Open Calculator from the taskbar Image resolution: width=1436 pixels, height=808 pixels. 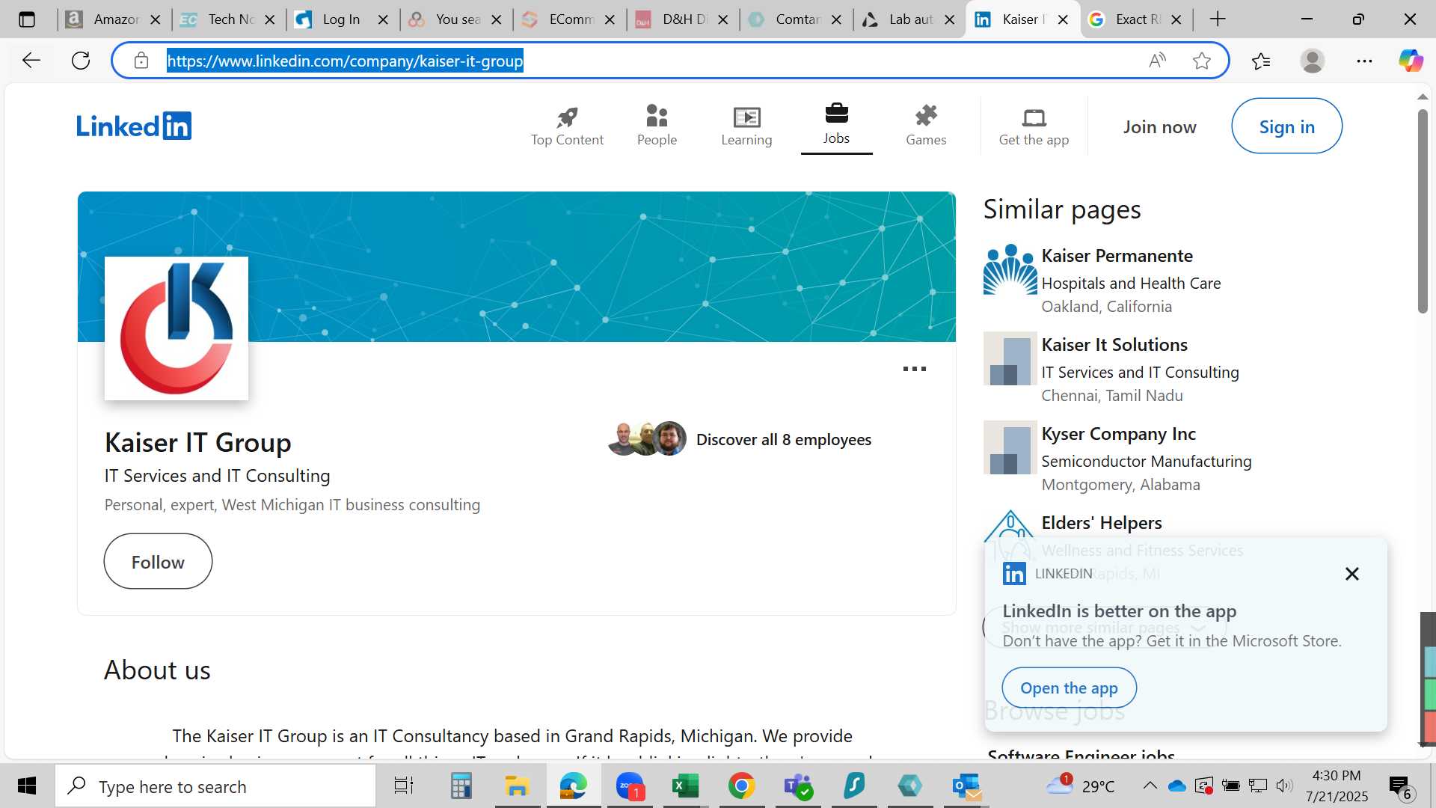461,786
